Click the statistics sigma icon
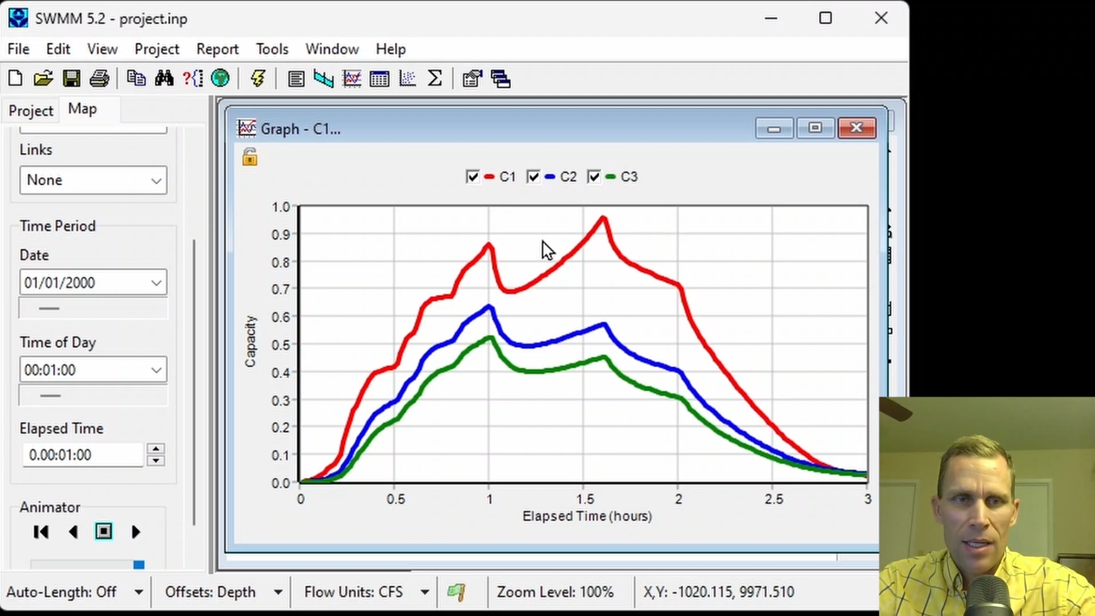Image resolution: width=1095 pixels, height=616 pixels. [435, 79]
